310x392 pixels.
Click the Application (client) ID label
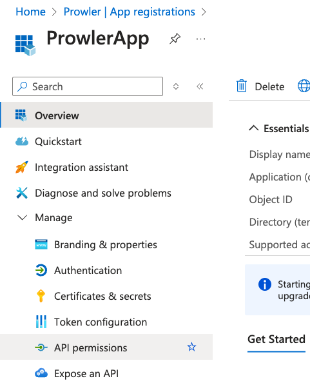coord(280,177)
